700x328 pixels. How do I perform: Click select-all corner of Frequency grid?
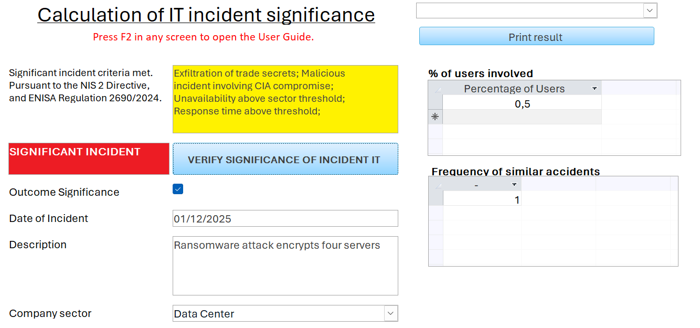tap(436, 184)
